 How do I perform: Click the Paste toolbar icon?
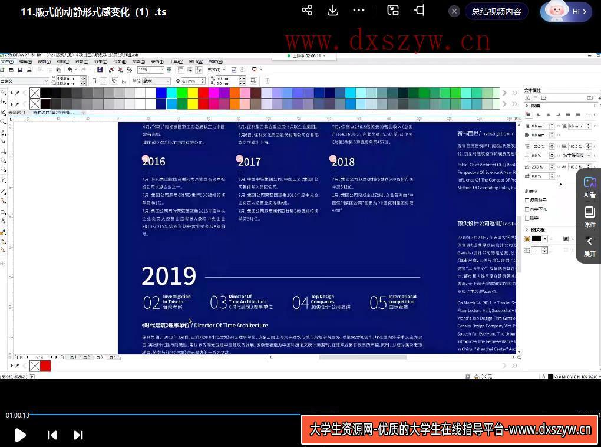[58, 70]
